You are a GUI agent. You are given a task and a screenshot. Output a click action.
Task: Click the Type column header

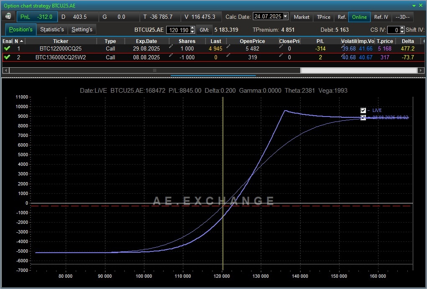point(110,41)
